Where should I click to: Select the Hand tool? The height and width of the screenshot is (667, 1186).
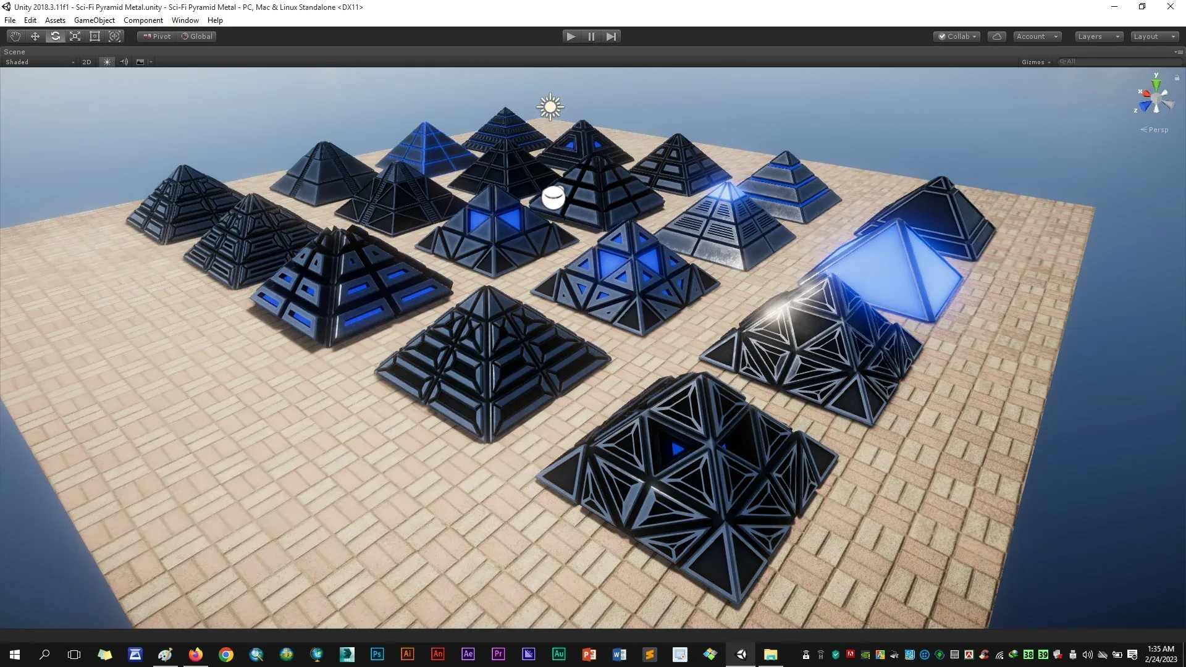[15, 36]
